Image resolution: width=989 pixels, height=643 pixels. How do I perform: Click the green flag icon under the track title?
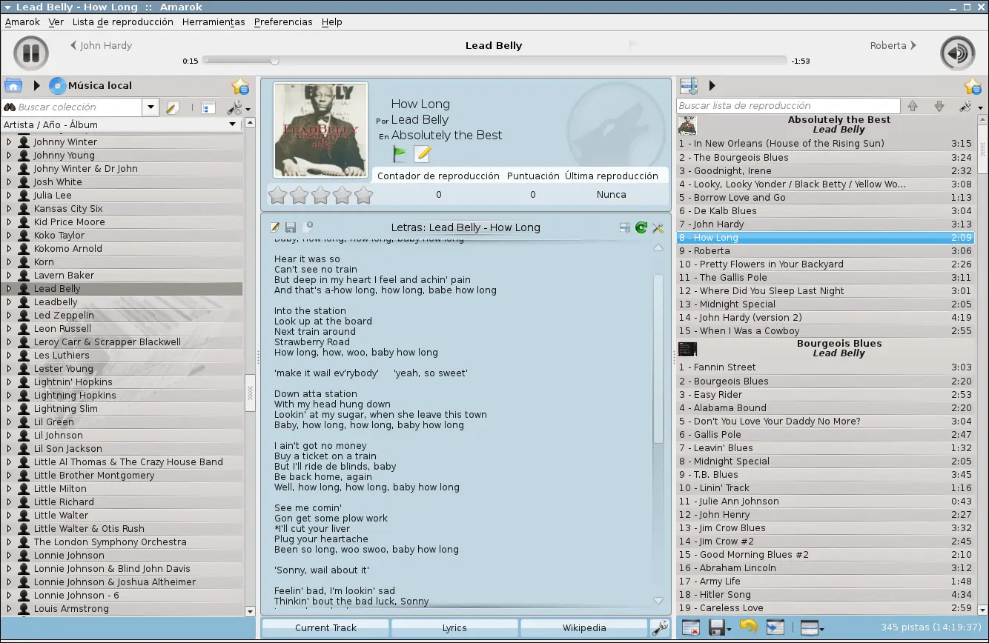(x=400, y=154)
